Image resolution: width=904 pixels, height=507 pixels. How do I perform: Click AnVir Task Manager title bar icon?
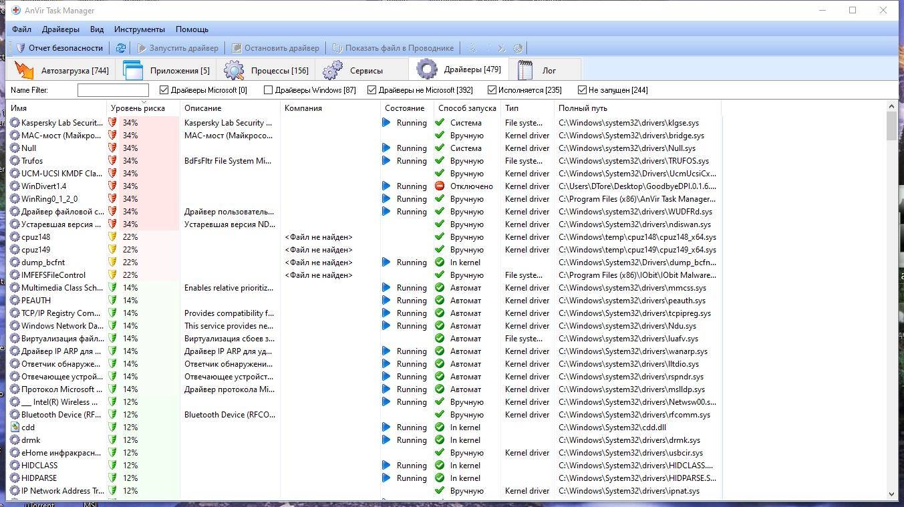pos(15,10)
